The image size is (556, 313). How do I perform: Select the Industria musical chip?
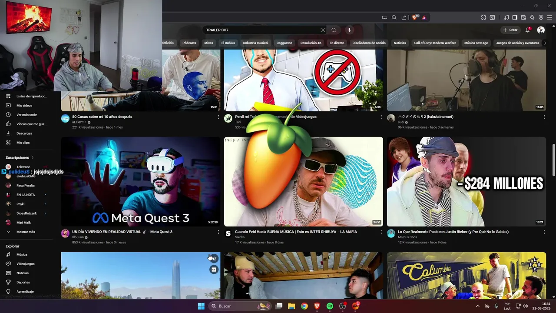tap(255, 43)
